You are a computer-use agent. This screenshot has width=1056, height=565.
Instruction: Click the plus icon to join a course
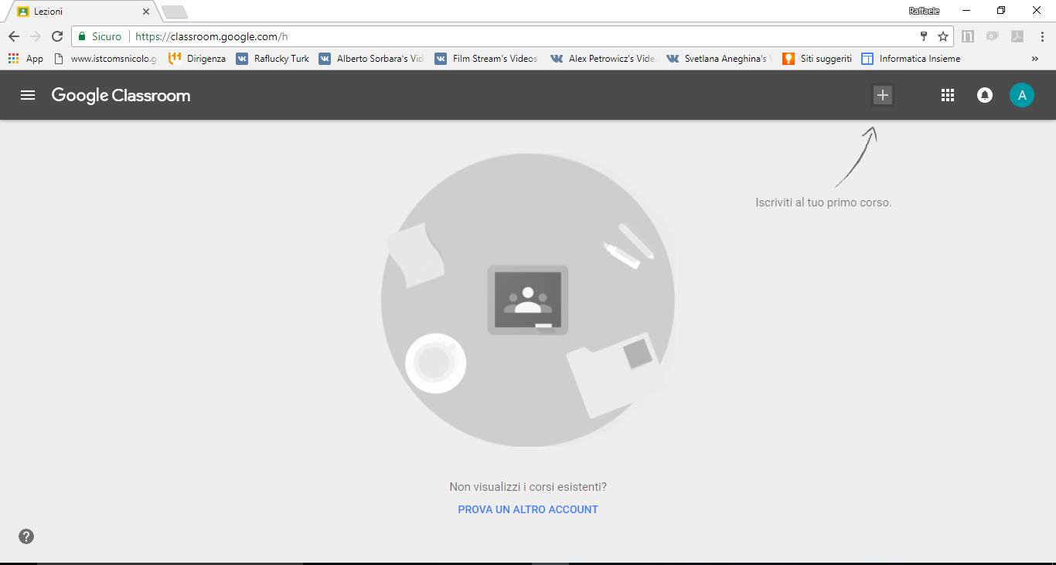882,95
